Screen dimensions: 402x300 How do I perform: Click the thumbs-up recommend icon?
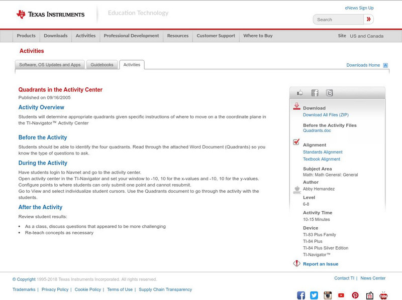pyautogui.click(x=299, y=92)
